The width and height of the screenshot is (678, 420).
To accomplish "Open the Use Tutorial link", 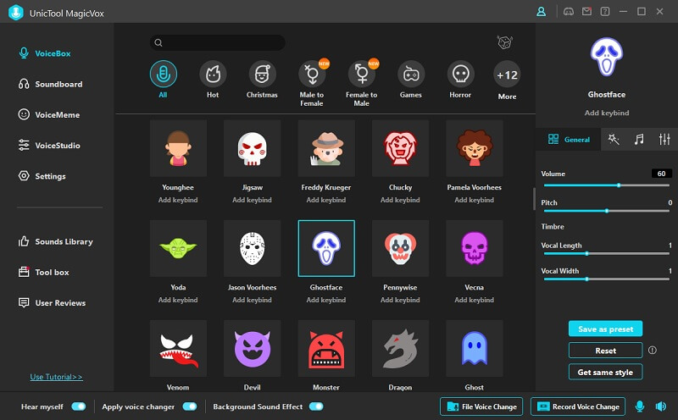I will (x=57, y=377).
